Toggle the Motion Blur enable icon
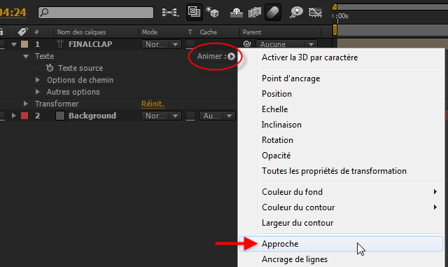The width and height of the screenshot is (448, 267). (x=273, y=13)
